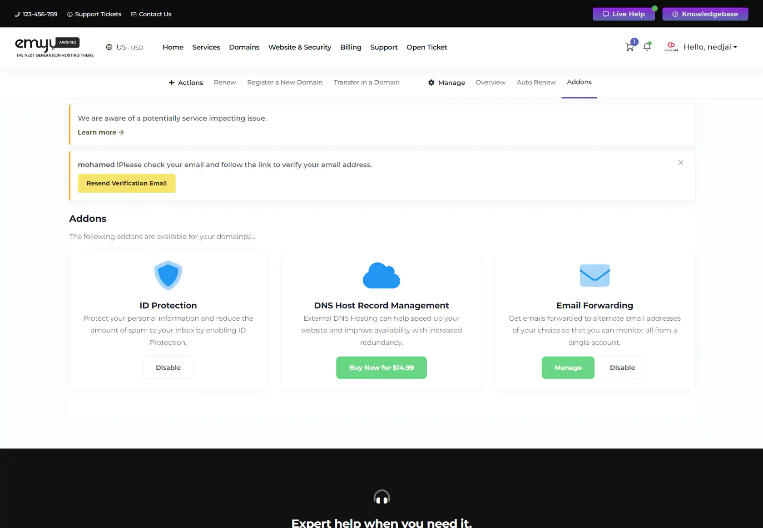Choose Register a New Domain

(285, 83)
